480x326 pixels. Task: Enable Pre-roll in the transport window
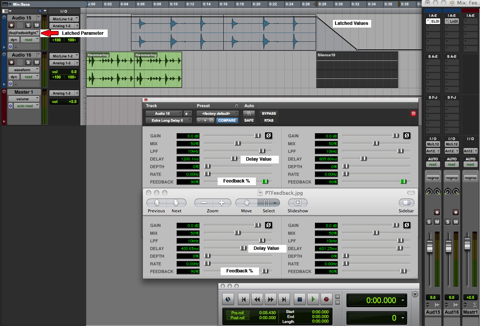(237, 313)
